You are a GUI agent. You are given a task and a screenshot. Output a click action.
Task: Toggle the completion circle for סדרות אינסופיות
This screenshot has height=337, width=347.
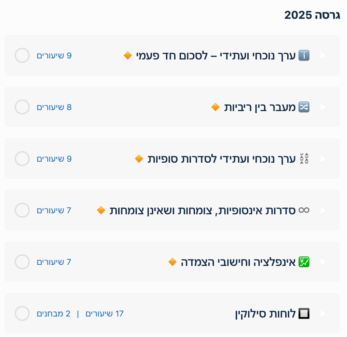[22, 210]
